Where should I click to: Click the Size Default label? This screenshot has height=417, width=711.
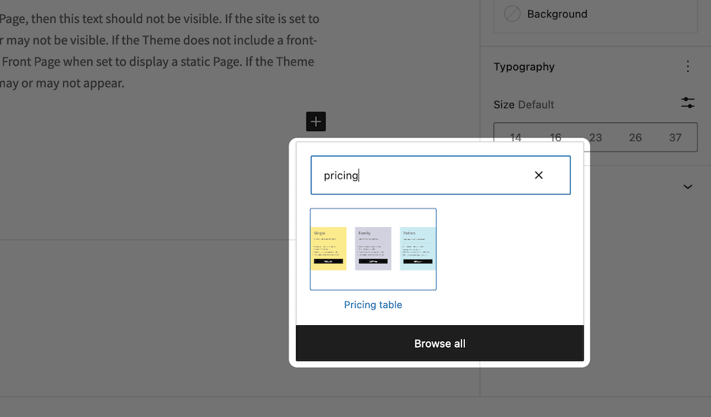523,105
